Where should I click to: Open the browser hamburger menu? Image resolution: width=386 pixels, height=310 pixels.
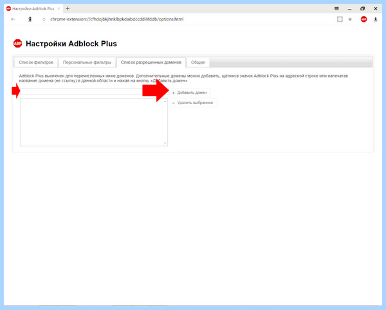(x=336, y=8)
